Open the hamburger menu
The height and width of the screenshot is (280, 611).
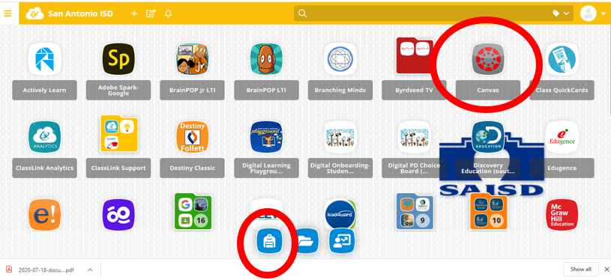click(7, 13)
